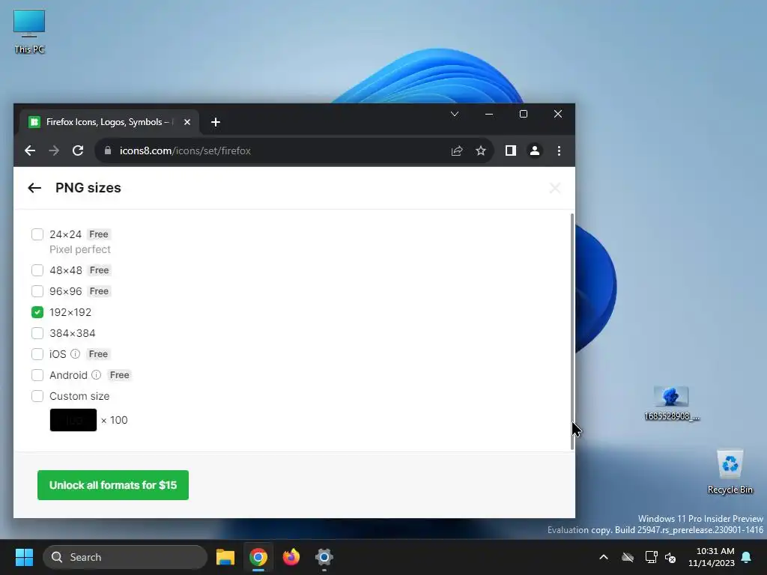Click Chrome icon in taskbar
The height and width of the screenshot is (575, 767).
pos(258,557)
